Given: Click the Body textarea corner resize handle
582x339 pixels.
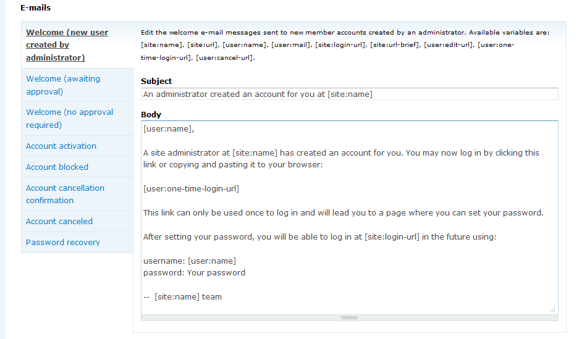Looking at the screenshot, I should click(553, 309).
